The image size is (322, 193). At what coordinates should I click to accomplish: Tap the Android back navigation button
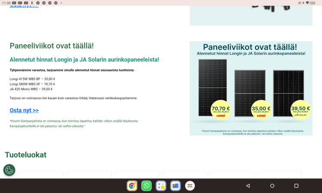(248, 186)
